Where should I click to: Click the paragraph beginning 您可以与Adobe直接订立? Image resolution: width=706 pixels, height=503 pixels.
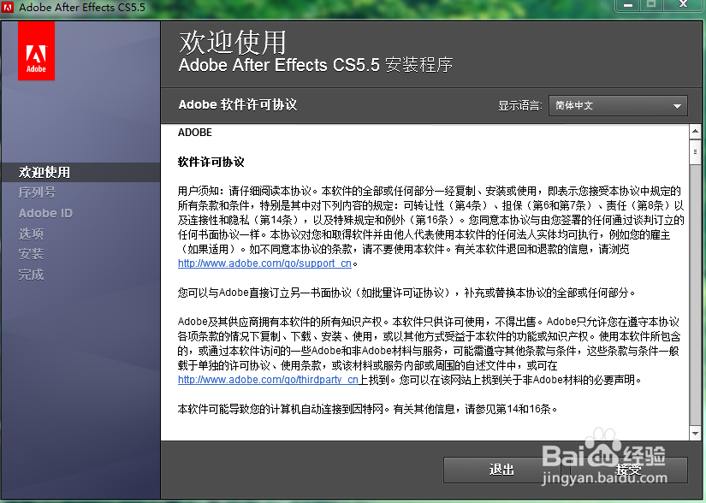pyautogui.click(x=406, y=293)
